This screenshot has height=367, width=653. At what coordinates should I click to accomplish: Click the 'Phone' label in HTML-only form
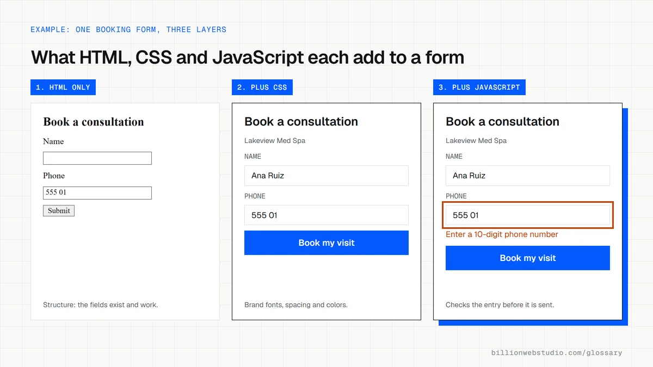[54, 176]
